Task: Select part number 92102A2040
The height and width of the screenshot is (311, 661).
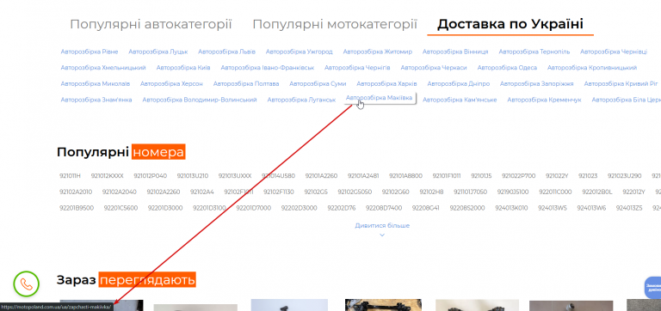Action: click(x=120, y=192)
